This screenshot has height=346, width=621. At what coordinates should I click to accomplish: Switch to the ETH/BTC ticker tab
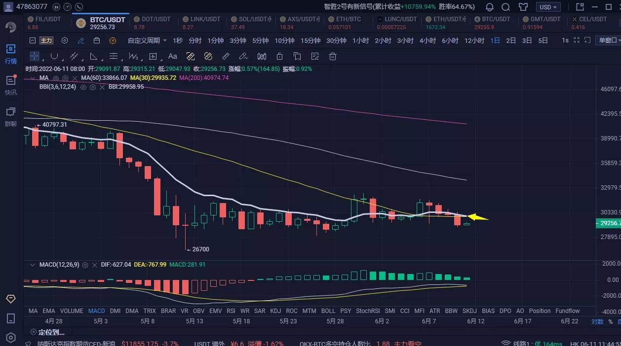[x=349, y=23]
